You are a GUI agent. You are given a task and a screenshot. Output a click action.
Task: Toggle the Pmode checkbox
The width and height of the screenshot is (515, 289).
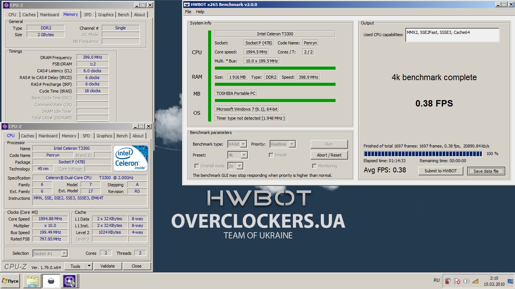pos(271,155)
